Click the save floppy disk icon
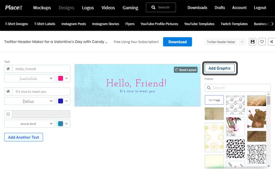 [x=252, y=42]
